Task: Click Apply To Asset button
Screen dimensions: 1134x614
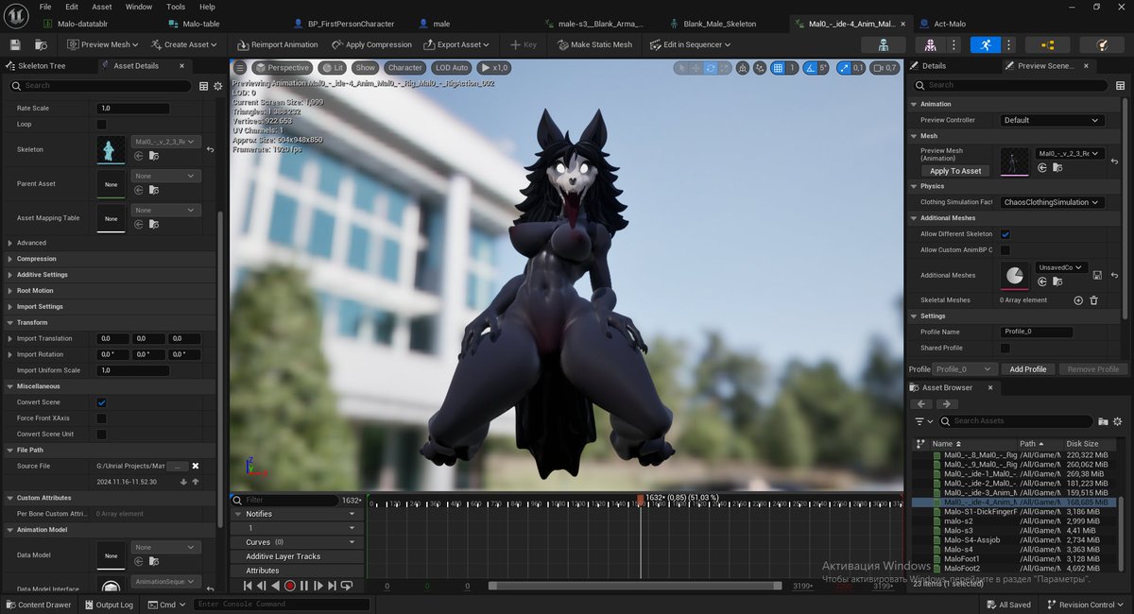Action: (x=955, y=171)
